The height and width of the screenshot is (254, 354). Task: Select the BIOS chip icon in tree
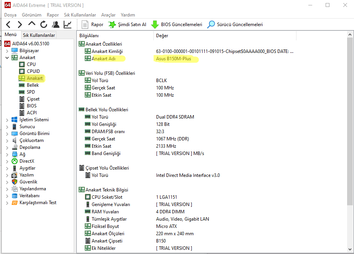tap(22, 106)
